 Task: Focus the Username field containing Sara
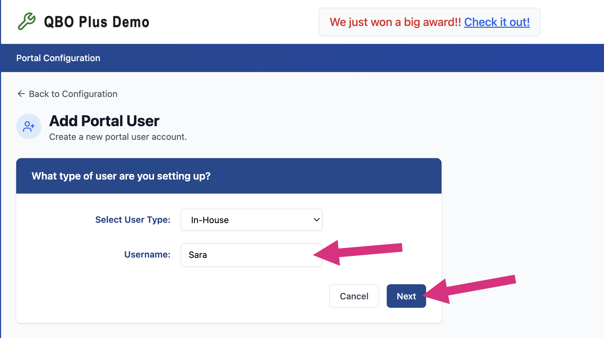251,255
